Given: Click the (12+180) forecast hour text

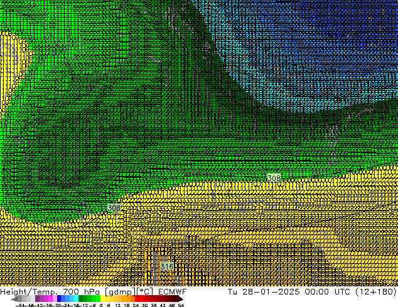Looking at the screenshot, I should pyautogui.click(x=375, y=291).
